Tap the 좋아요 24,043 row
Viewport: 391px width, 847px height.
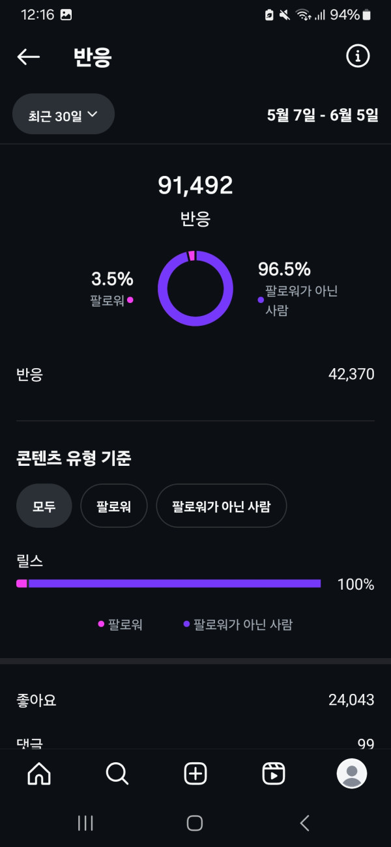pos(195,700)
